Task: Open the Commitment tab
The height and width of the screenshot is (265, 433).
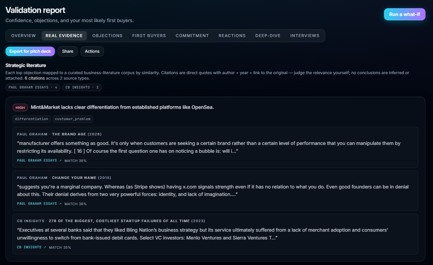Action: coord(192,36)
